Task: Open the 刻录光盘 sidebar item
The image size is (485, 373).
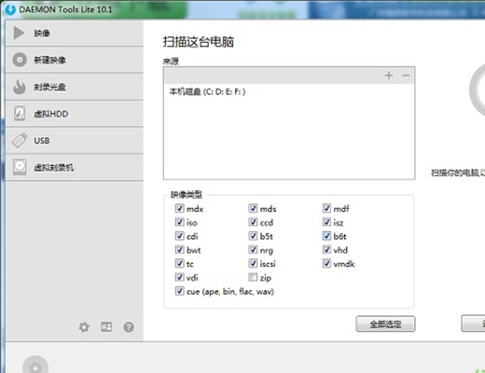Action: click(x=75, y=87)
